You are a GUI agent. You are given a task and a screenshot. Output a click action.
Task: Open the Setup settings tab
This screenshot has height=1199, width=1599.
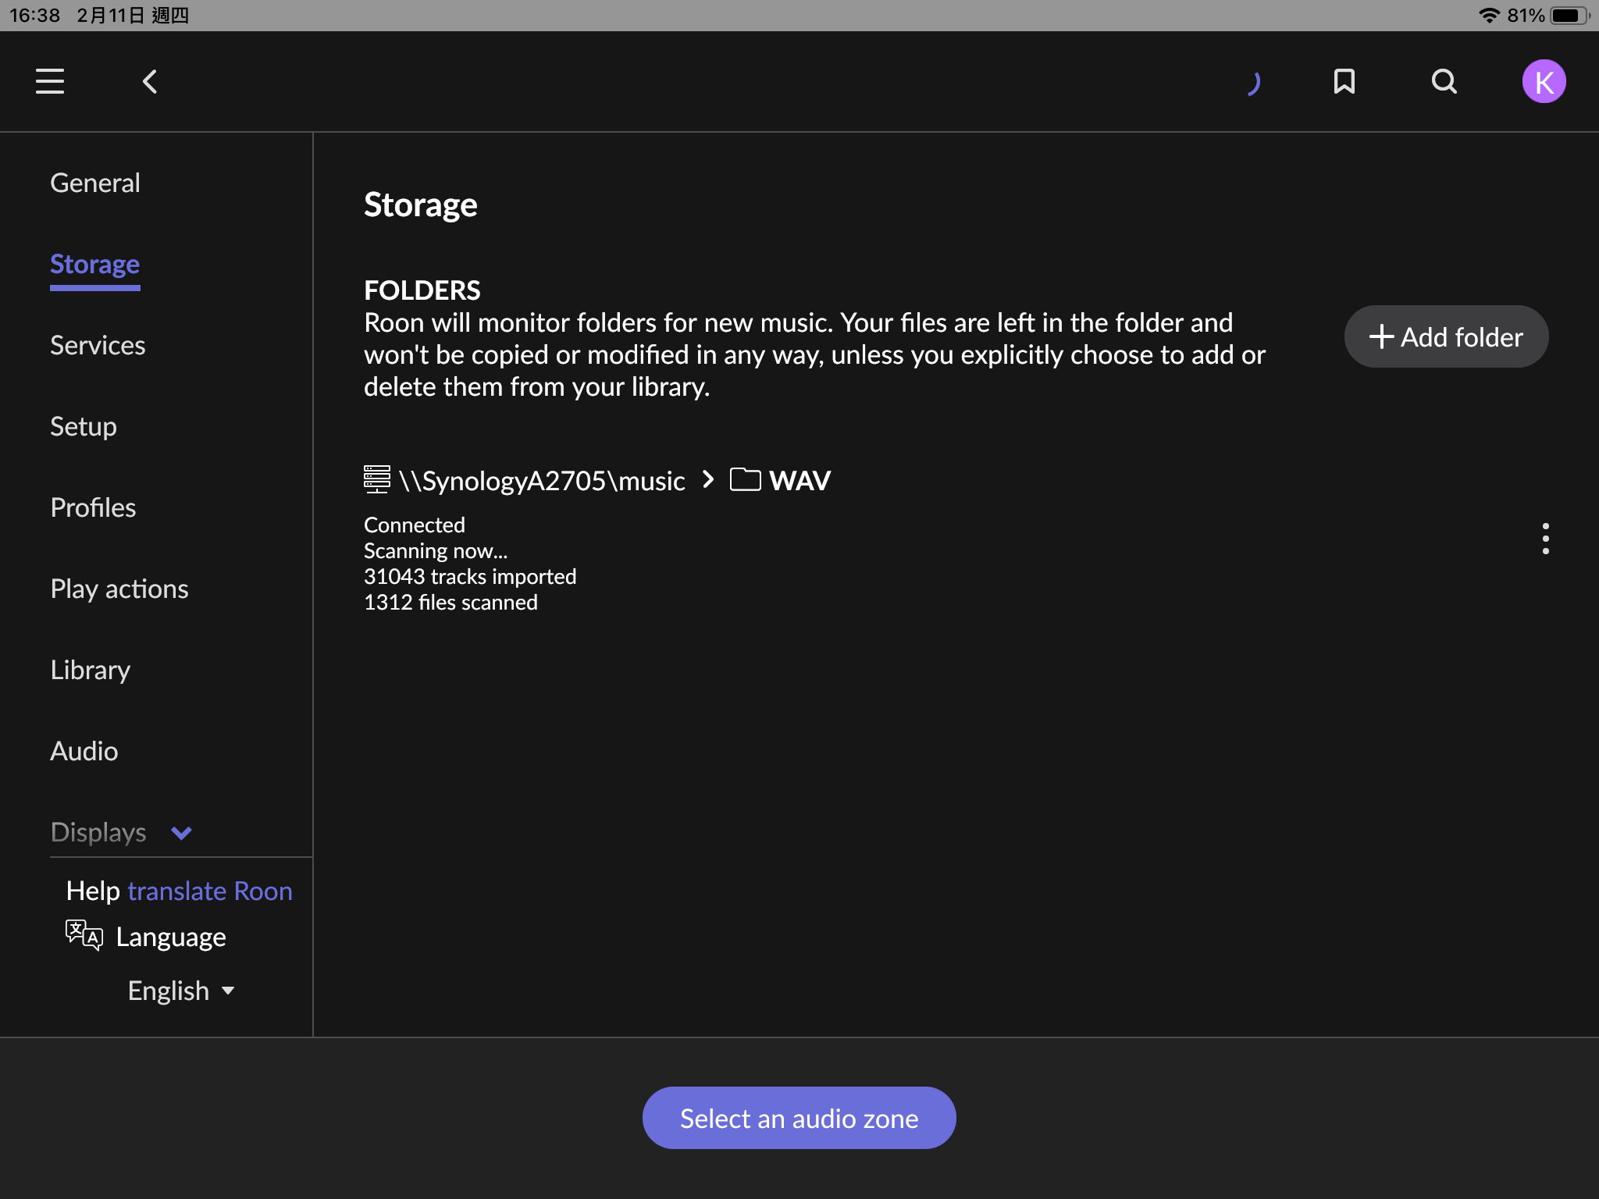point(84,426)
